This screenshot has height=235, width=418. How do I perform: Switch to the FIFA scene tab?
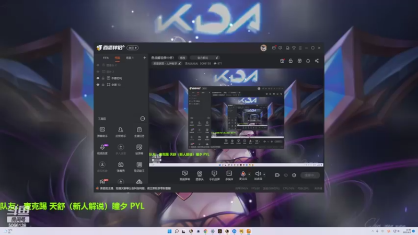106,58
